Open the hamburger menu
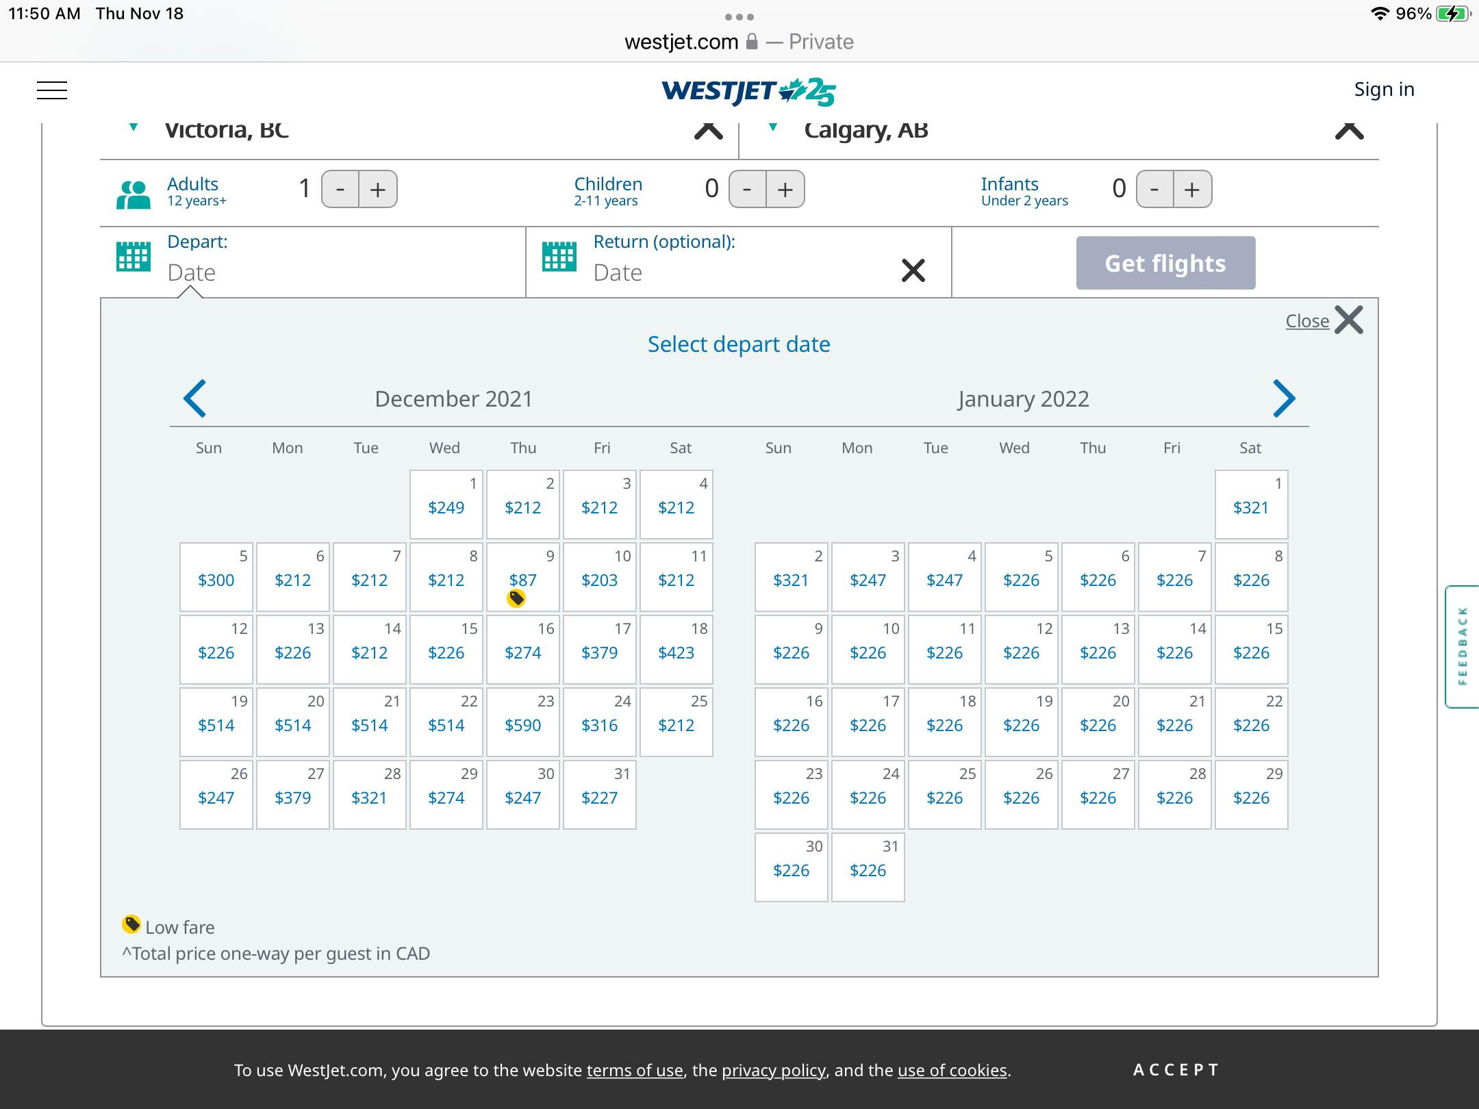The image size is (1479, 1109). (x=52, y=90)
